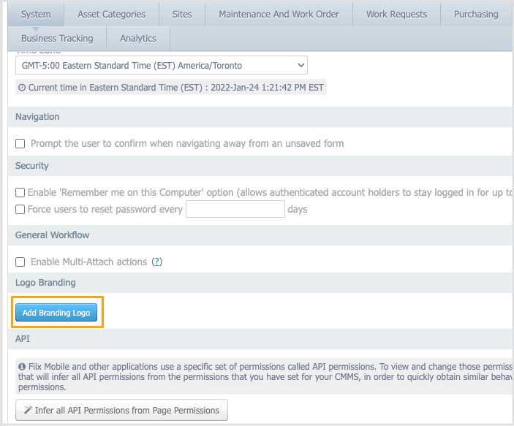Switch to Business Tracking tab
Screen dimensions: 514x426
pyautogui.click(x=57, y=39)
